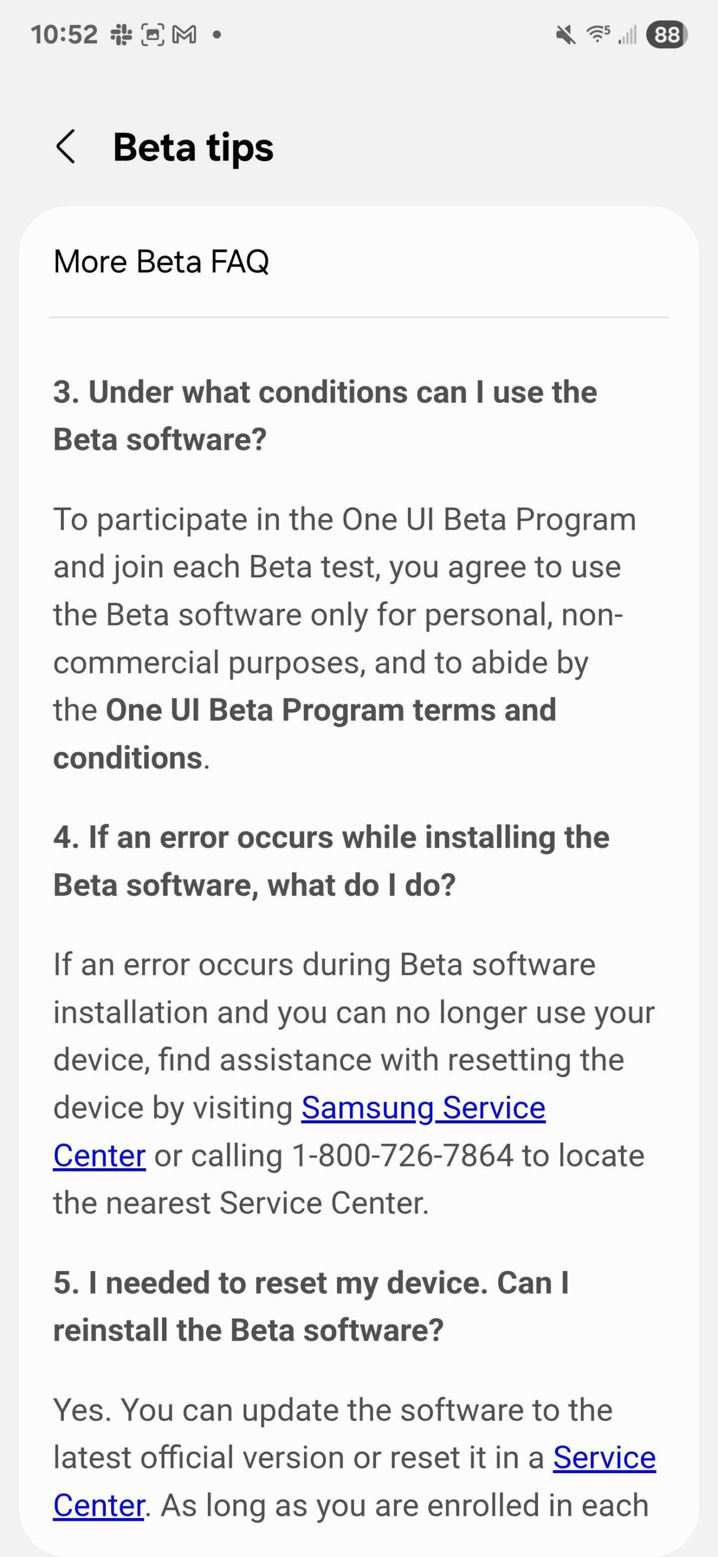Tap question 4 about installation errors

click(331, 861)
